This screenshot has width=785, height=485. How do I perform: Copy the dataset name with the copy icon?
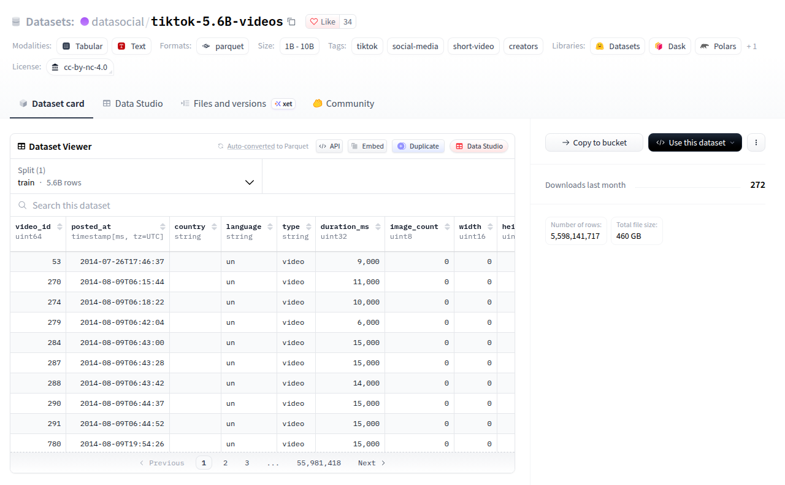(292, 21)
